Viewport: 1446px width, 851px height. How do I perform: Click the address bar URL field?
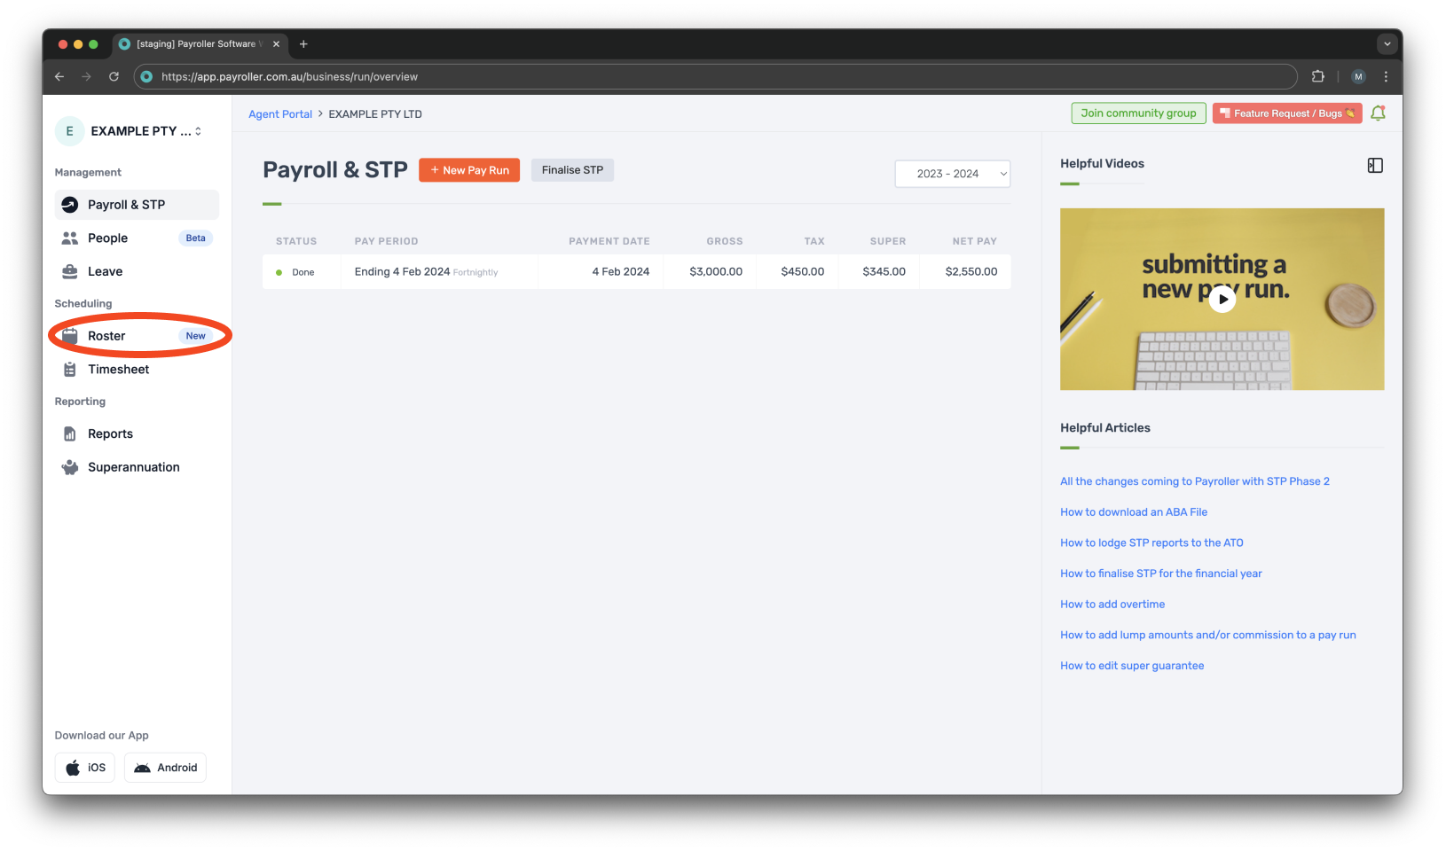coord(715,77)
